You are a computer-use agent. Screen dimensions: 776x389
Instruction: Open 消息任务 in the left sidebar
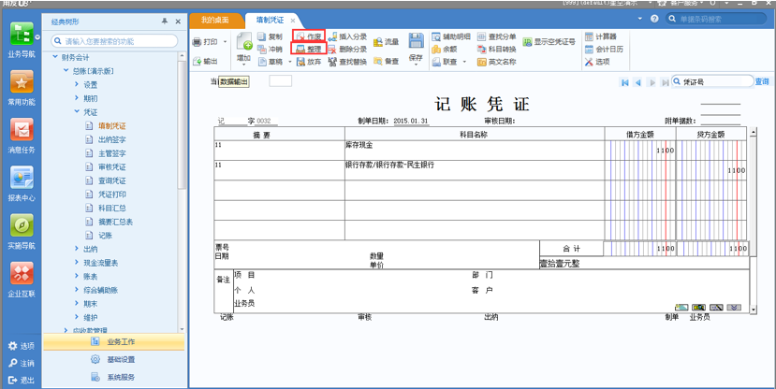22,136
